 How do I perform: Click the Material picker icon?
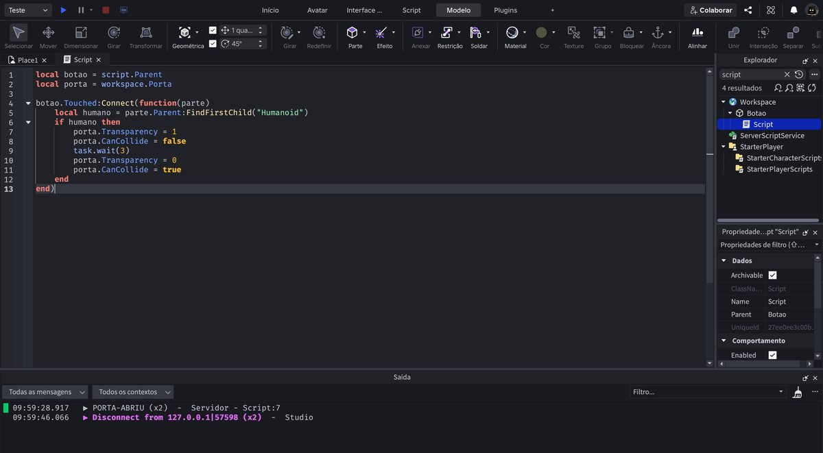coord(512,32)
